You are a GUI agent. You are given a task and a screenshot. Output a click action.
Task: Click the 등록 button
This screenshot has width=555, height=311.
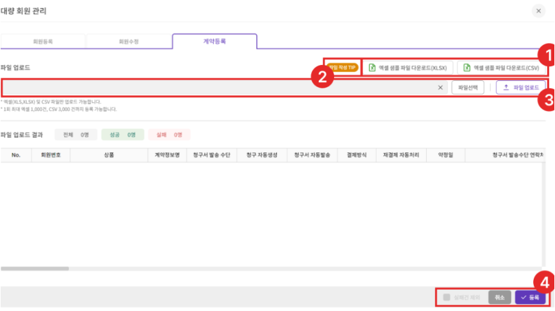coord(530,298)
